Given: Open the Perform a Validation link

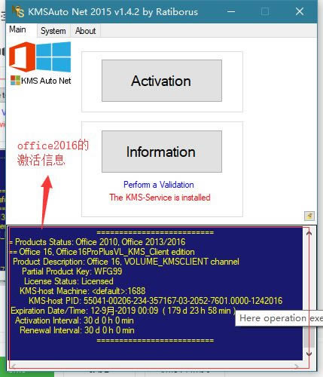Looking at the screenshot, I should tap(159, 185).
